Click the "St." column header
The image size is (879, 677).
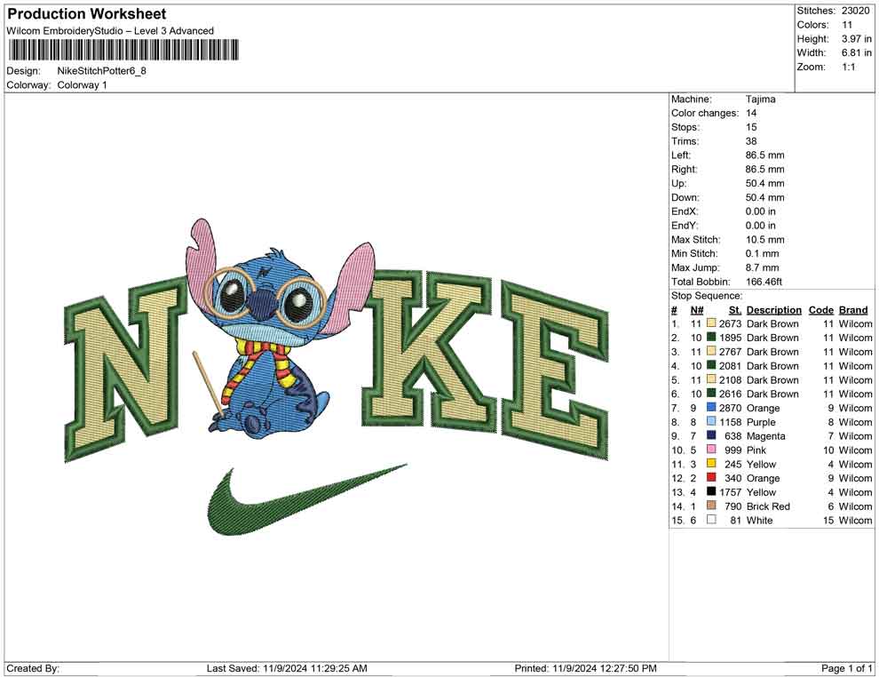735,309
